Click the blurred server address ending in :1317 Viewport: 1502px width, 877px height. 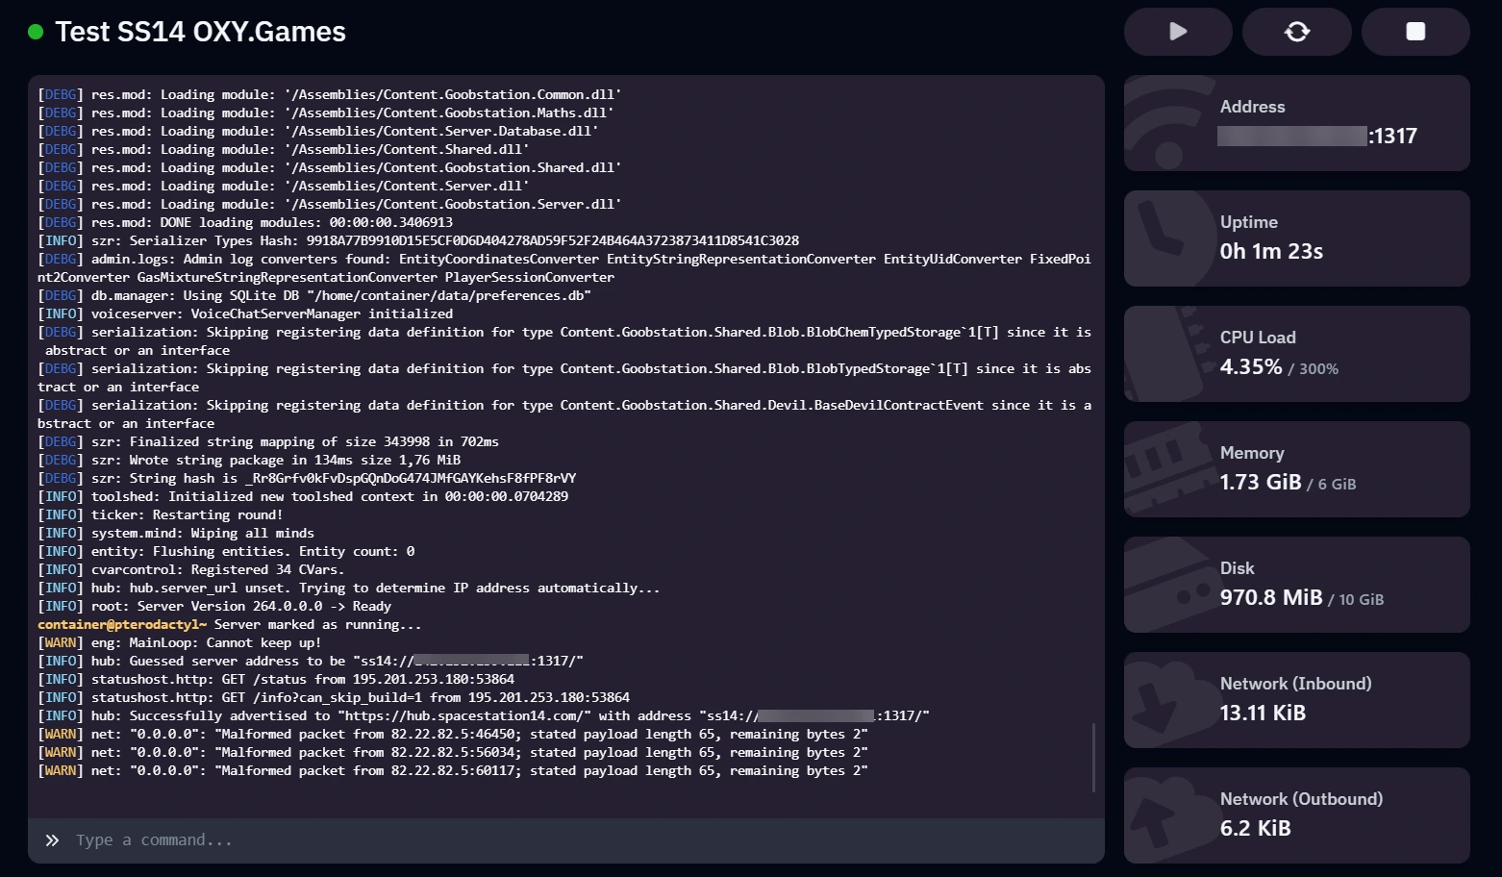point(1318,136)
